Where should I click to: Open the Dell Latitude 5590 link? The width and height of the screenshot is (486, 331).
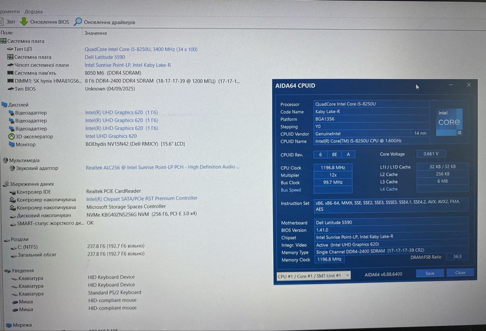(x=105, y=57)
